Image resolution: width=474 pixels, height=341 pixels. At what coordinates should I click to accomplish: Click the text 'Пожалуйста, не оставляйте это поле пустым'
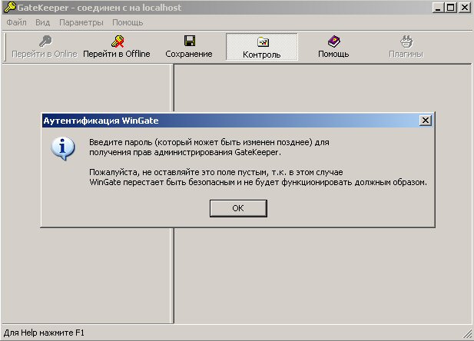[178, 172]
